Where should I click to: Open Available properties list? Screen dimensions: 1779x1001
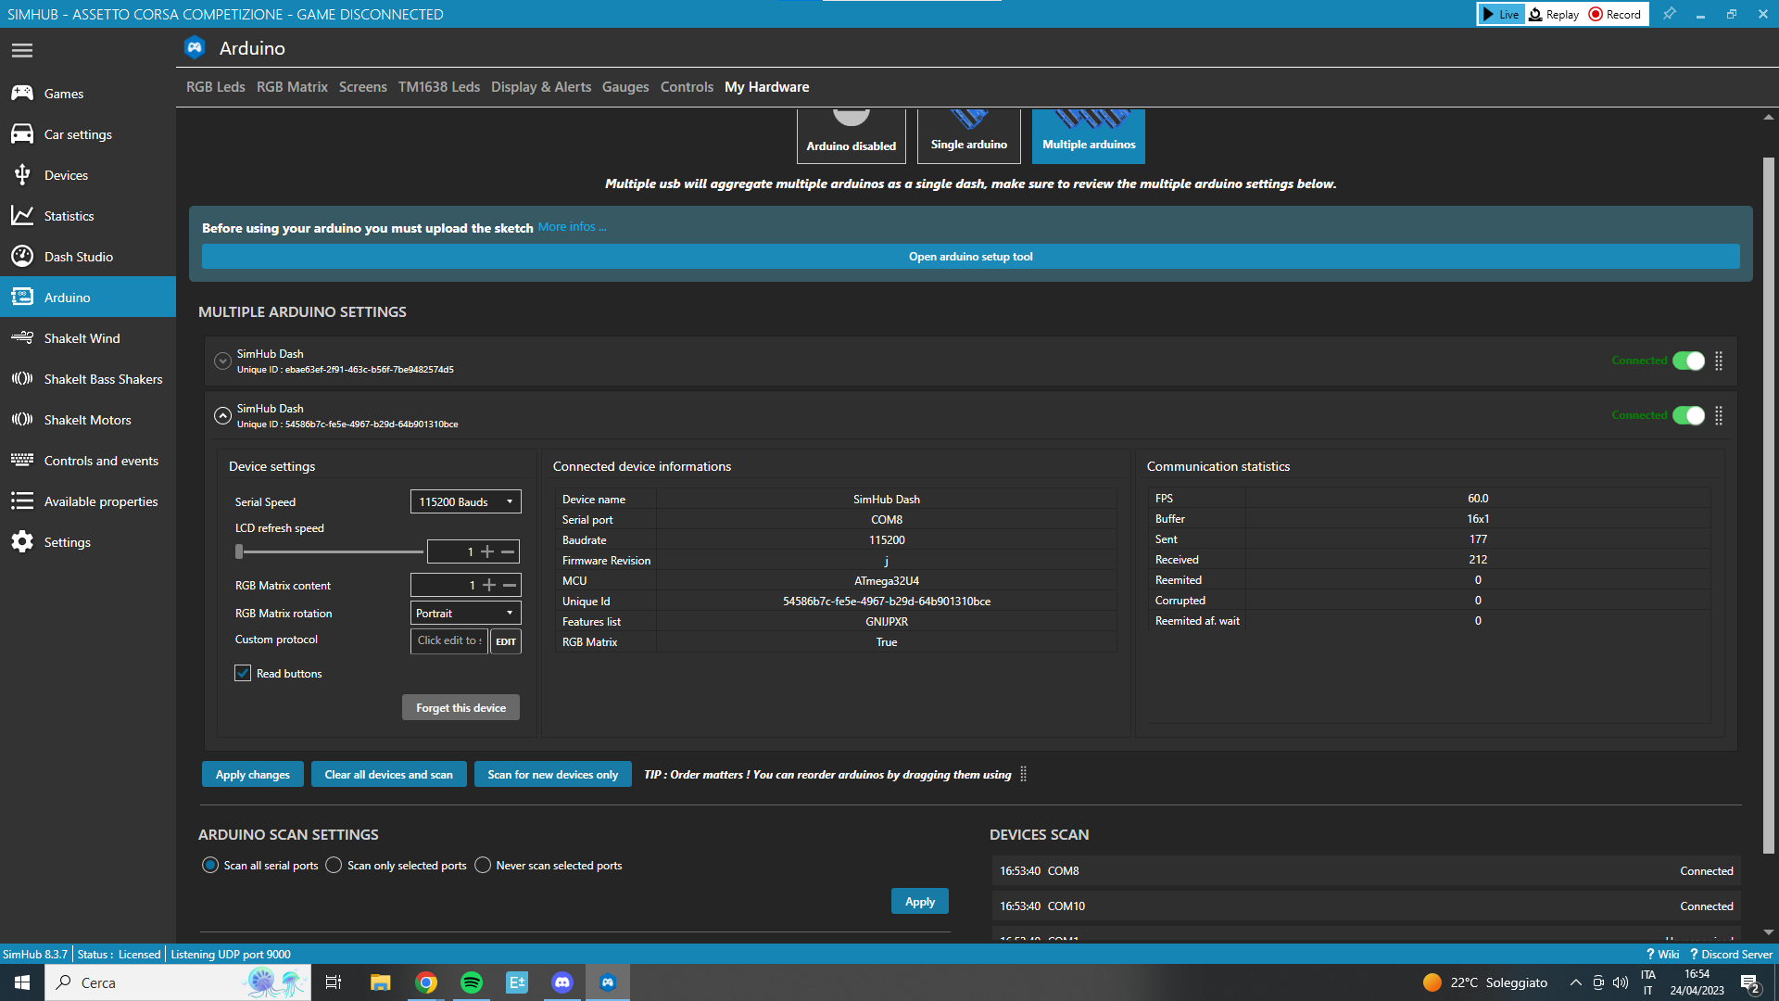(88, 501)
